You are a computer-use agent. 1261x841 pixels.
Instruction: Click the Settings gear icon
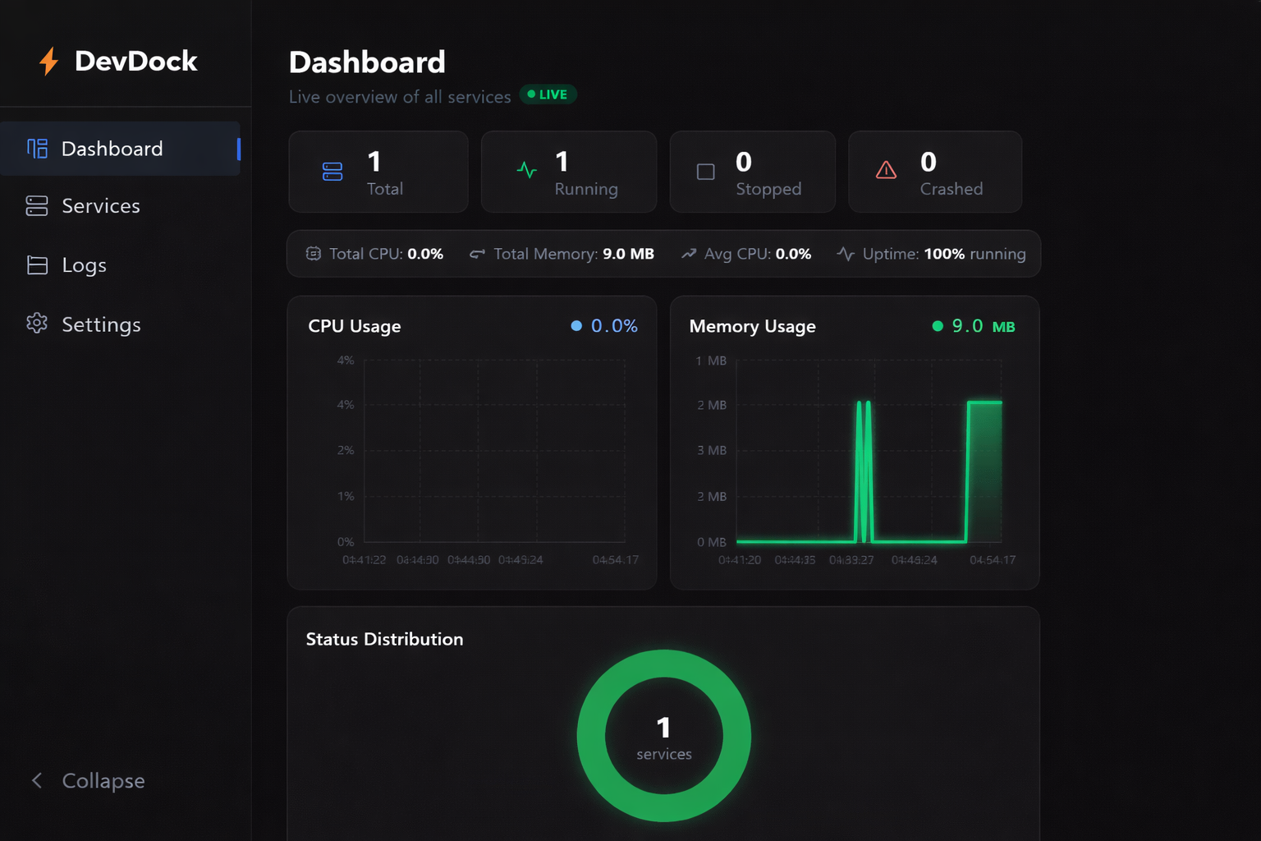[x=37, y=324]
